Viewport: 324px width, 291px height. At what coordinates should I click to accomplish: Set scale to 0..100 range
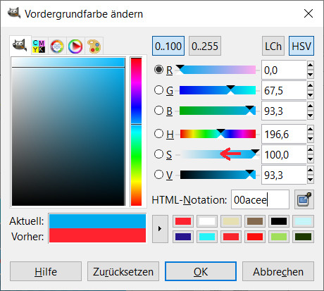(x=168, y=46)
